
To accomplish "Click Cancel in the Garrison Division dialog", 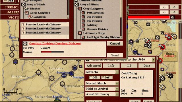I will tap(115, 43).
